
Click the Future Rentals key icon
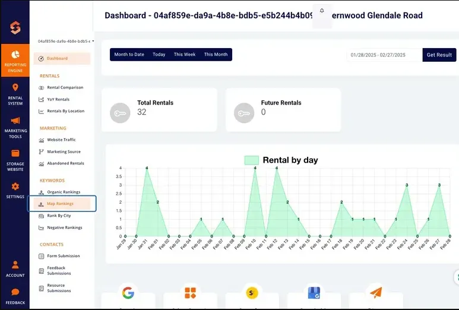(x=244, y=113)
